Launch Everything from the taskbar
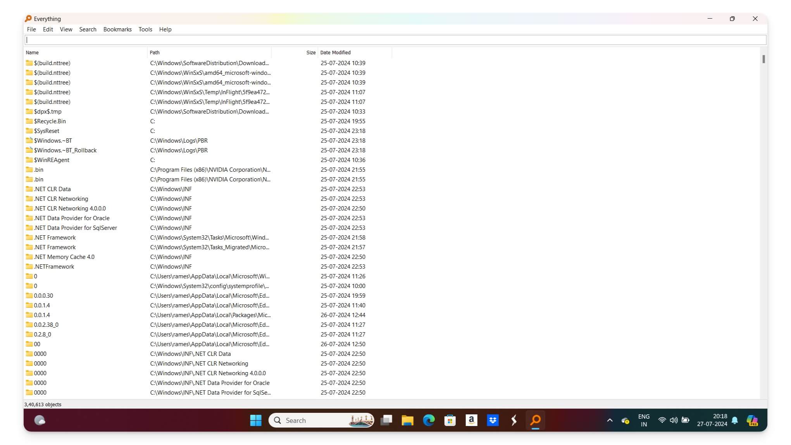 tap(535, 420)
